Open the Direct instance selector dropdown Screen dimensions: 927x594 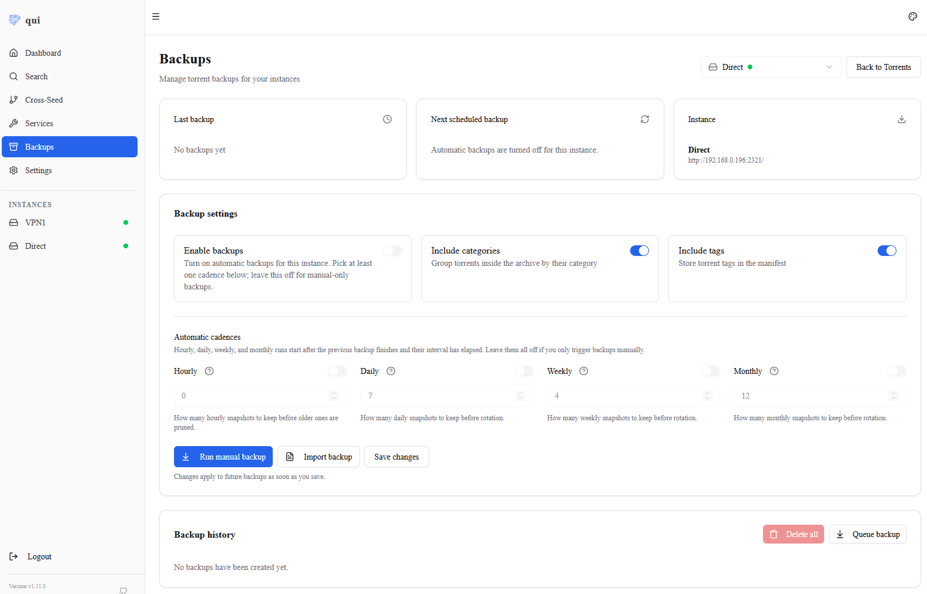pos(771,67)
